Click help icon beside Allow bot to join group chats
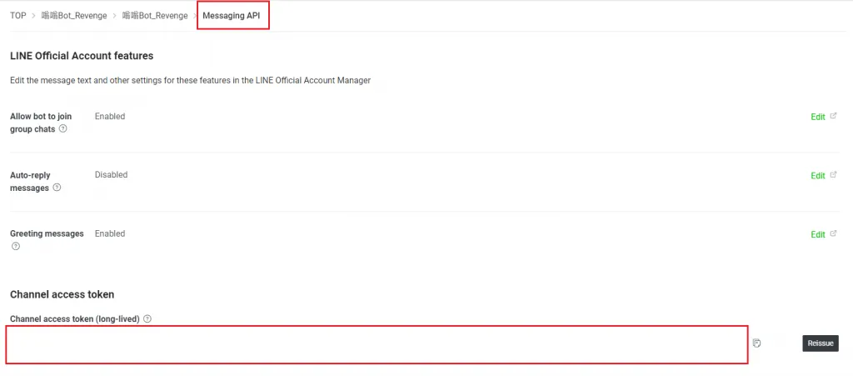 [x=63, y=129]
